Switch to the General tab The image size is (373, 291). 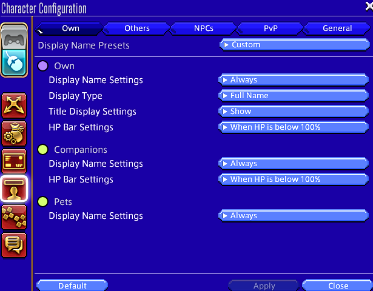[x=337, y=28]
